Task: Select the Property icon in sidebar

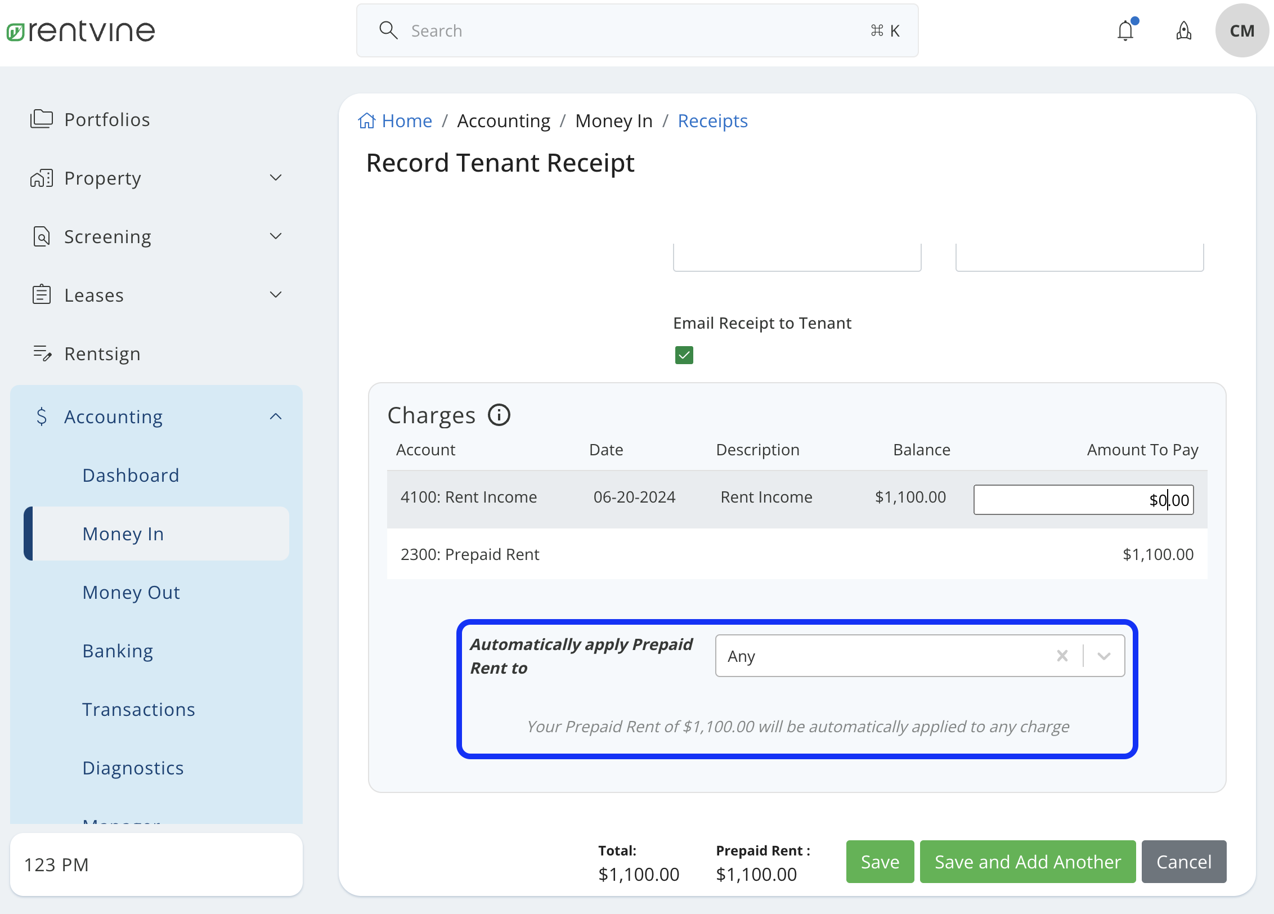Action: [x=41, y=178]
